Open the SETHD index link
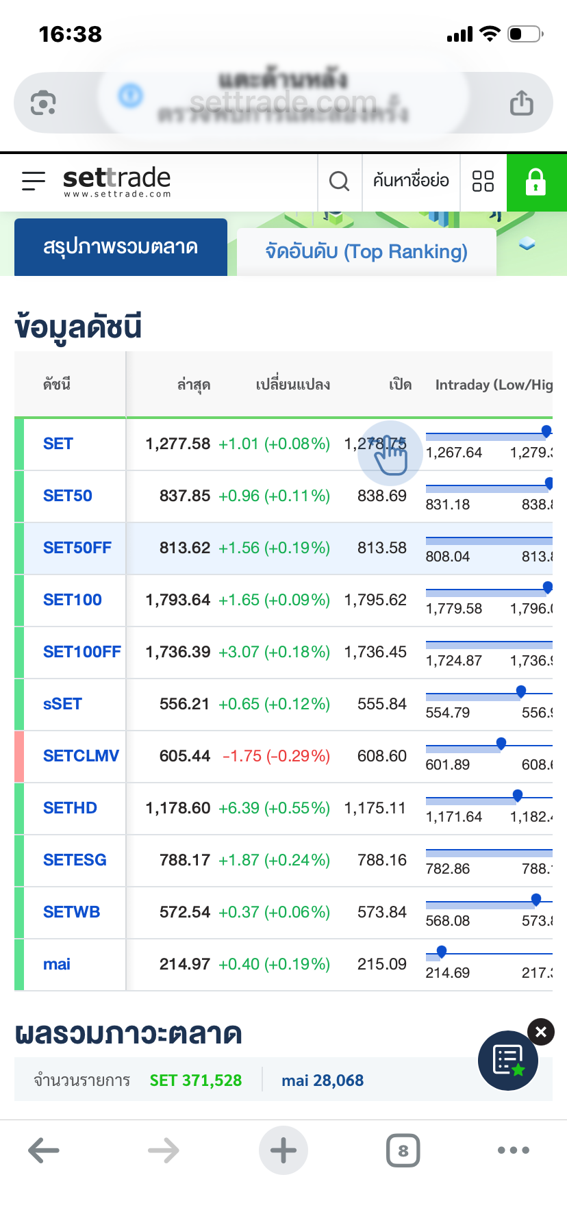Screen dimensions: 567x1227 70,808
